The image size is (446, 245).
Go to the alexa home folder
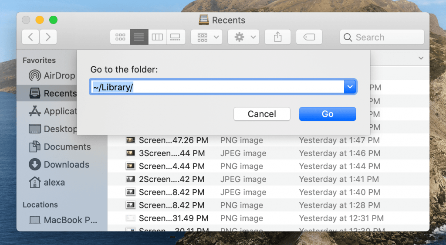tap(54, 183)
